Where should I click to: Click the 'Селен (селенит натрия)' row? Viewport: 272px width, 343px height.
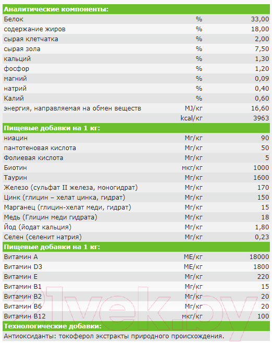136,237
